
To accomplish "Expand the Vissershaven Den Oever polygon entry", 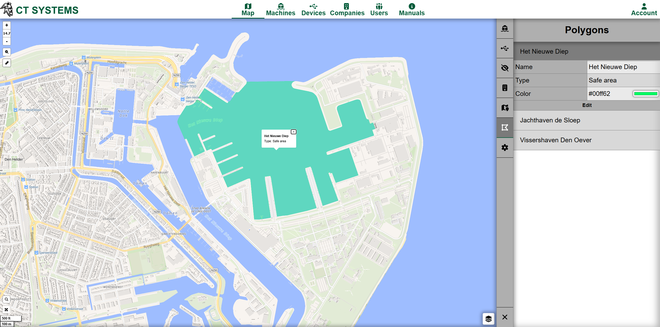I will pyautogui.click(x=587, y=140).
